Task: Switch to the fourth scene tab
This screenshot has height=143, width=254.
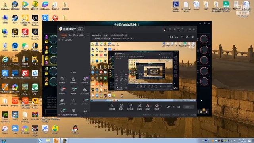Action: click(81, 35)
